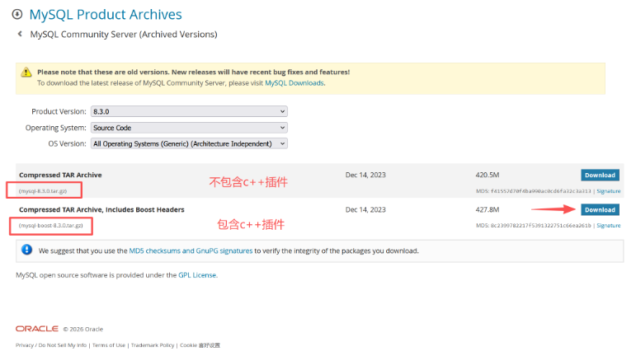
Task: Open the Product Version 8.3.0 dropdown
Action: click(x=189, y=111)
